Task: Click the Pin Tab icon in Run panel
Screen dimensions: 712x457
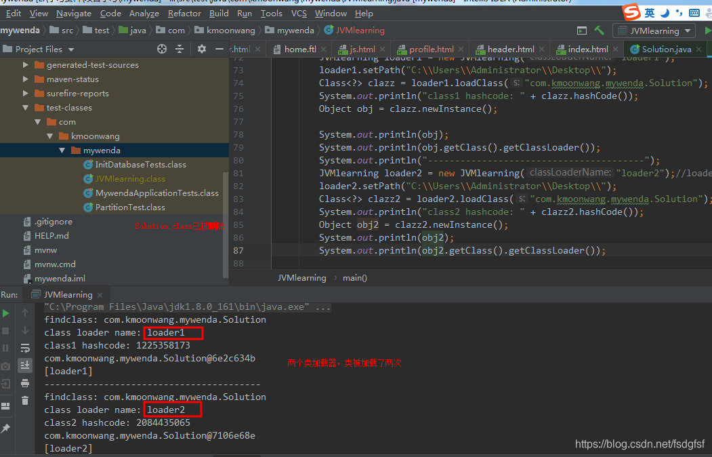Action: (x=6, y=428)
